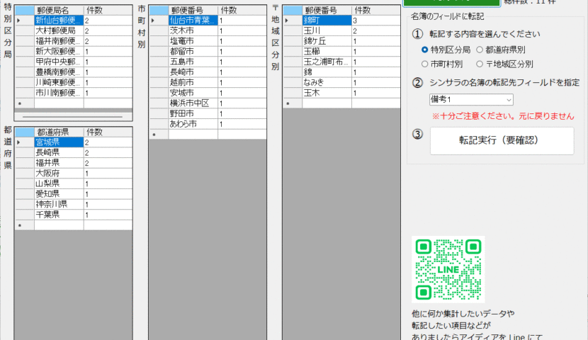Click the row arrow beside 宮城県

click(x=19, y=142)
